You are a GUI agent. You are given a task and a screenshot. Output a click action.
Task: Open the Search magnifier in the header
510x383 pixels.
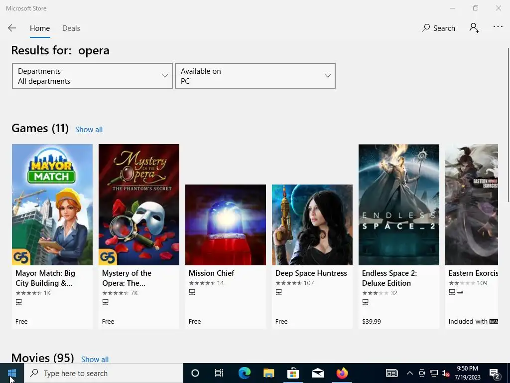pyautogui.click(x=438, y=28)
